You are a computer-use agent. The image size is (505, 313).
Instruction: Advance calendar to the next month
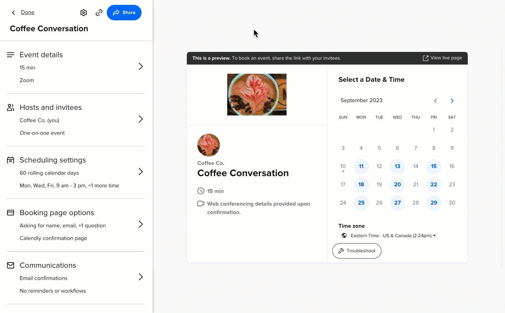pyautogui.click(x=452, y=101)
